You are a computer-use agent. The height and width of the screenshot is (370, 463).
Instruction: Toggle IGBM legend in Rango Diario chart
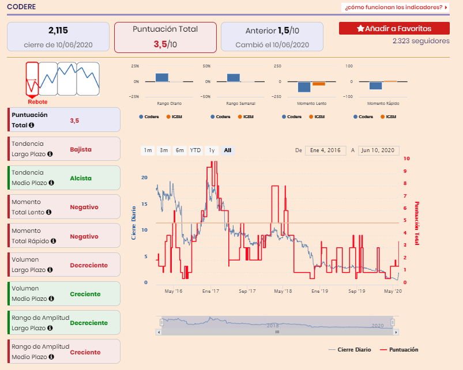click(x=174, y=117)
